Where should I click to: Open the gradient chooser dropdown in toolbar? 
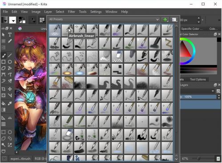4,20
